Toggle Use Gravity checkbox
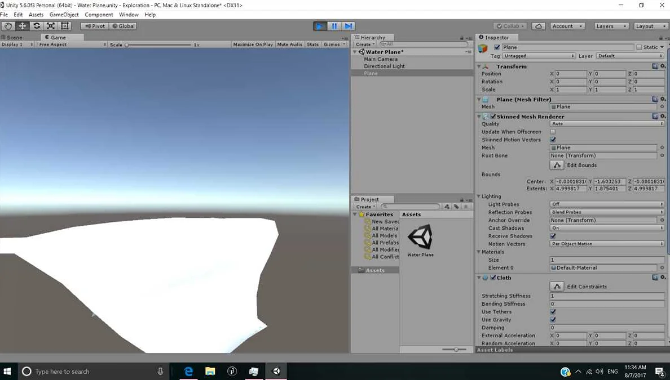 click(x=553, y=319)
